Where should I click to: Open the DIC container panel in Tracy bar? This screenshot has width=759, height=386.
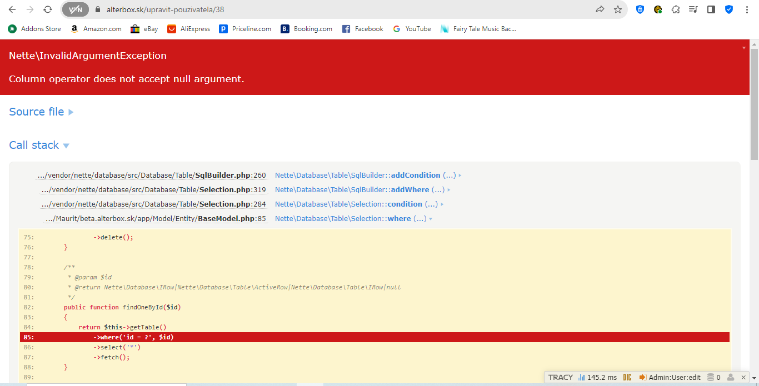627,377
